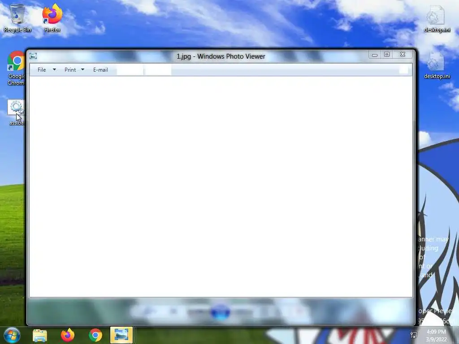Maximize the Windows Photo Viewer window
Viewport: 459px width, 344px height.
click(x=387, y=55)
